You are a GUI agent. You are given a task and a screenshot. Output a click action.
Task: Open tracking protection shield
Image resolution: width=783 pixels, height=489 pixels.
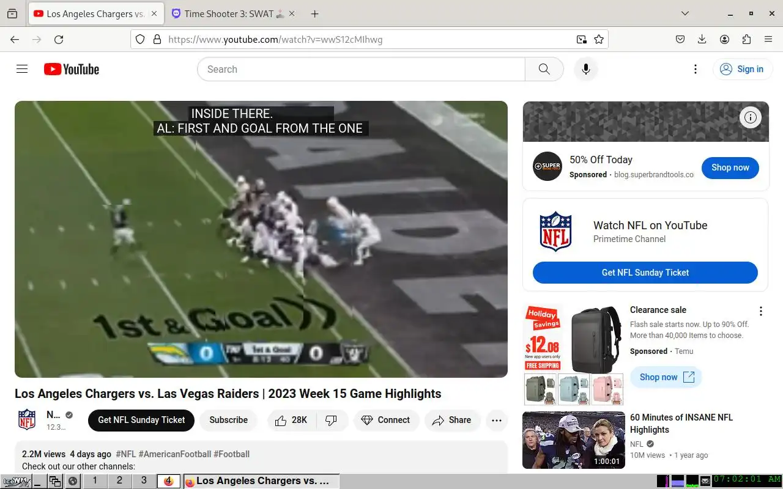(x=140, y=39)
